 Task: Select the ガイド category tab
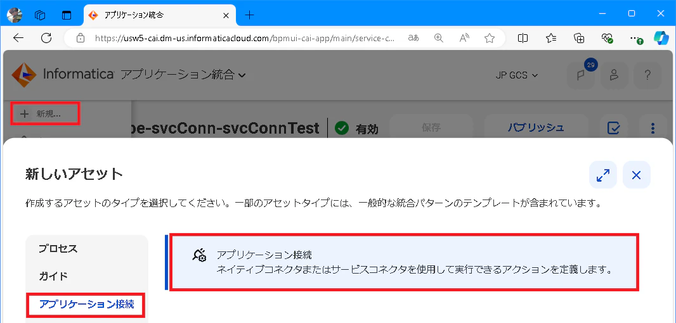click(53, 276)
